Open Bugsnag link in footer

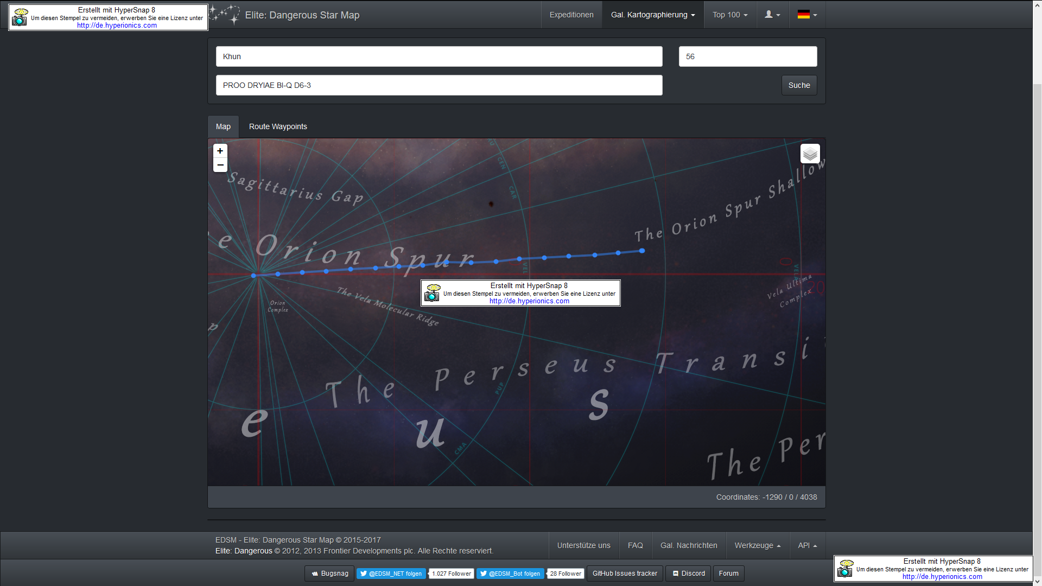pyautogui.click(x=329, y=574)
